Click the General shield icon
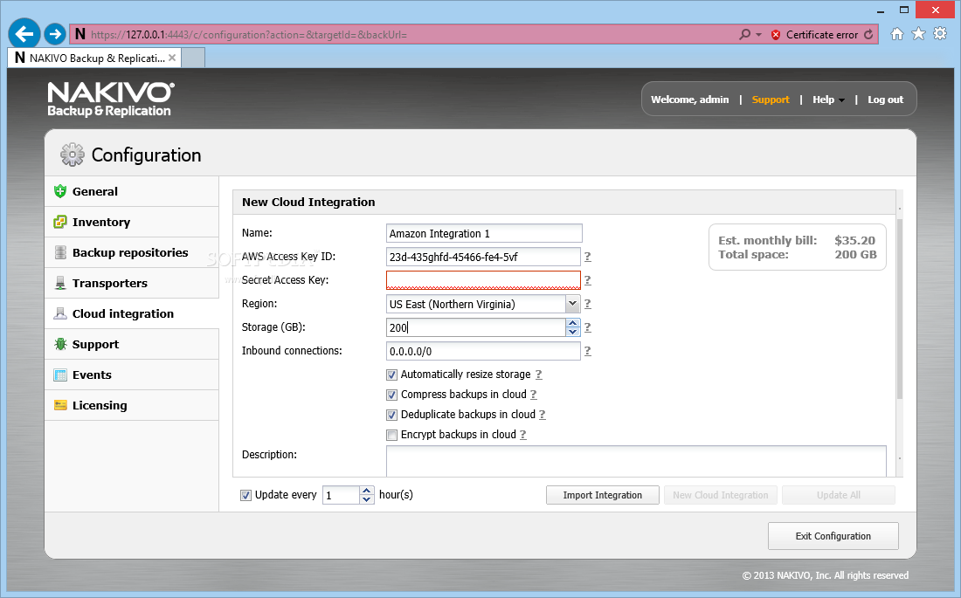The height and width of the screenshot is (598, 961). coord(60,191)
